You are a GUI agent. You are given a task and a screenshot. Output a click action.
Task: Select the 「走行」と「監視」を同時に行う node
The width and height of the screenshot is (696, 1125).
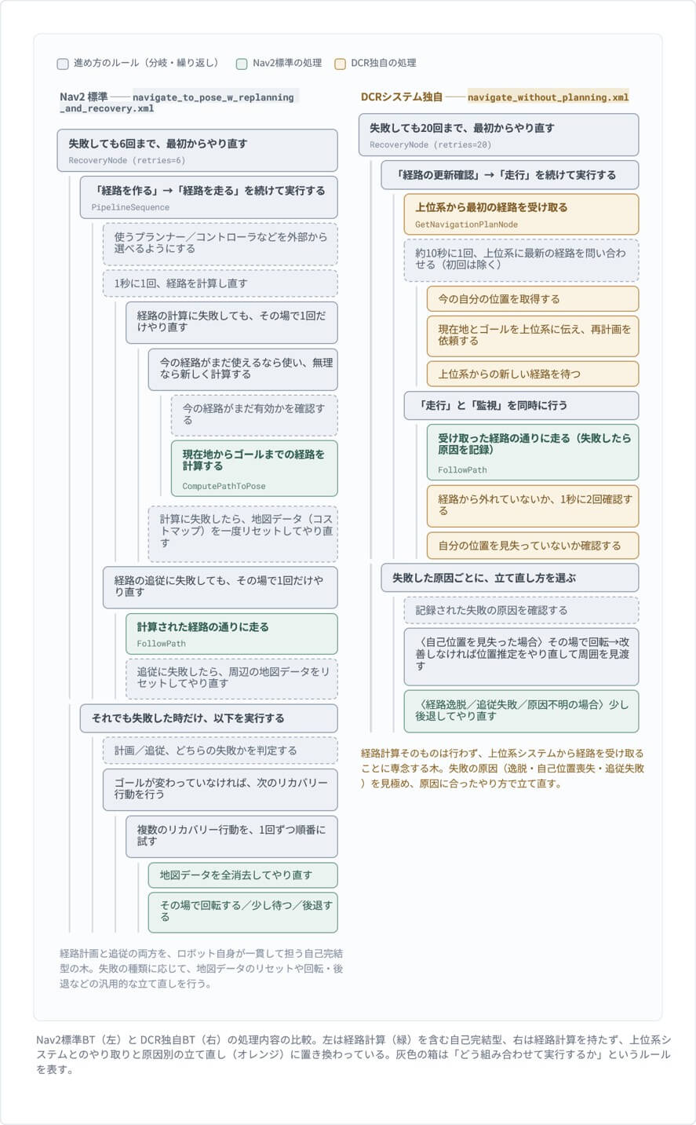coord(521,405)
